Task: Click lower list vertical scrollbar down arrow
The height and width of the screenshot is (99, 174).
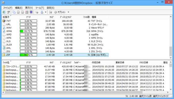Action: tap(171, 89)
